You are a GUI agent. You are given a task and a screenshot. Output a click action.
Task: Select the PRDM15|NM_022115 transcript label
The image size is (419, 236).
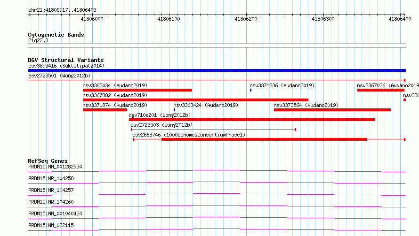[51, 225]
